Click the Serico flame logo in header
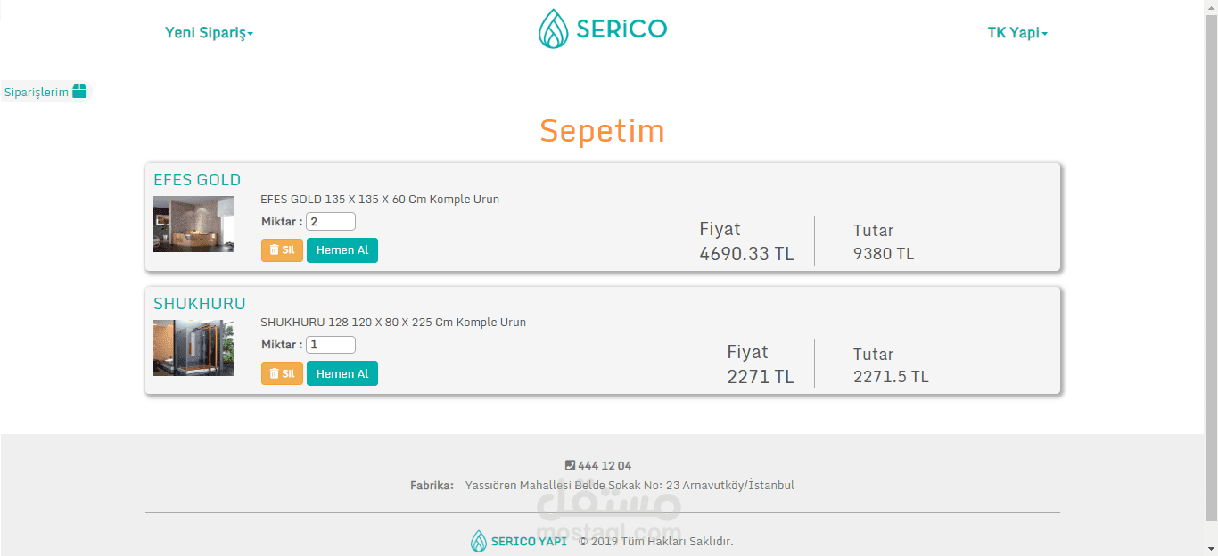Image resolution: width=1218 pixels, height=556 pixels. (553, 29)
